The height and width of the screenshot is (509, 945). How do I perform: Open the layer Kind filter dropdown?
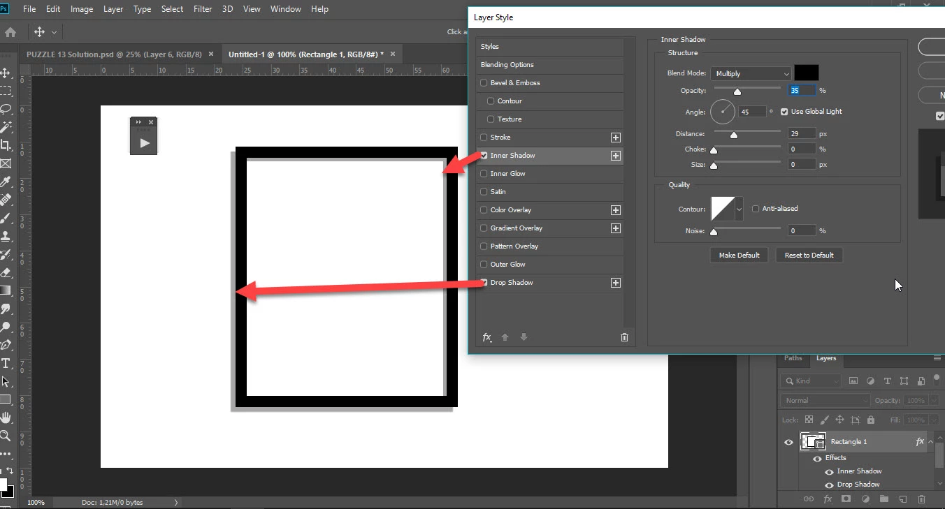coord(811,381)
